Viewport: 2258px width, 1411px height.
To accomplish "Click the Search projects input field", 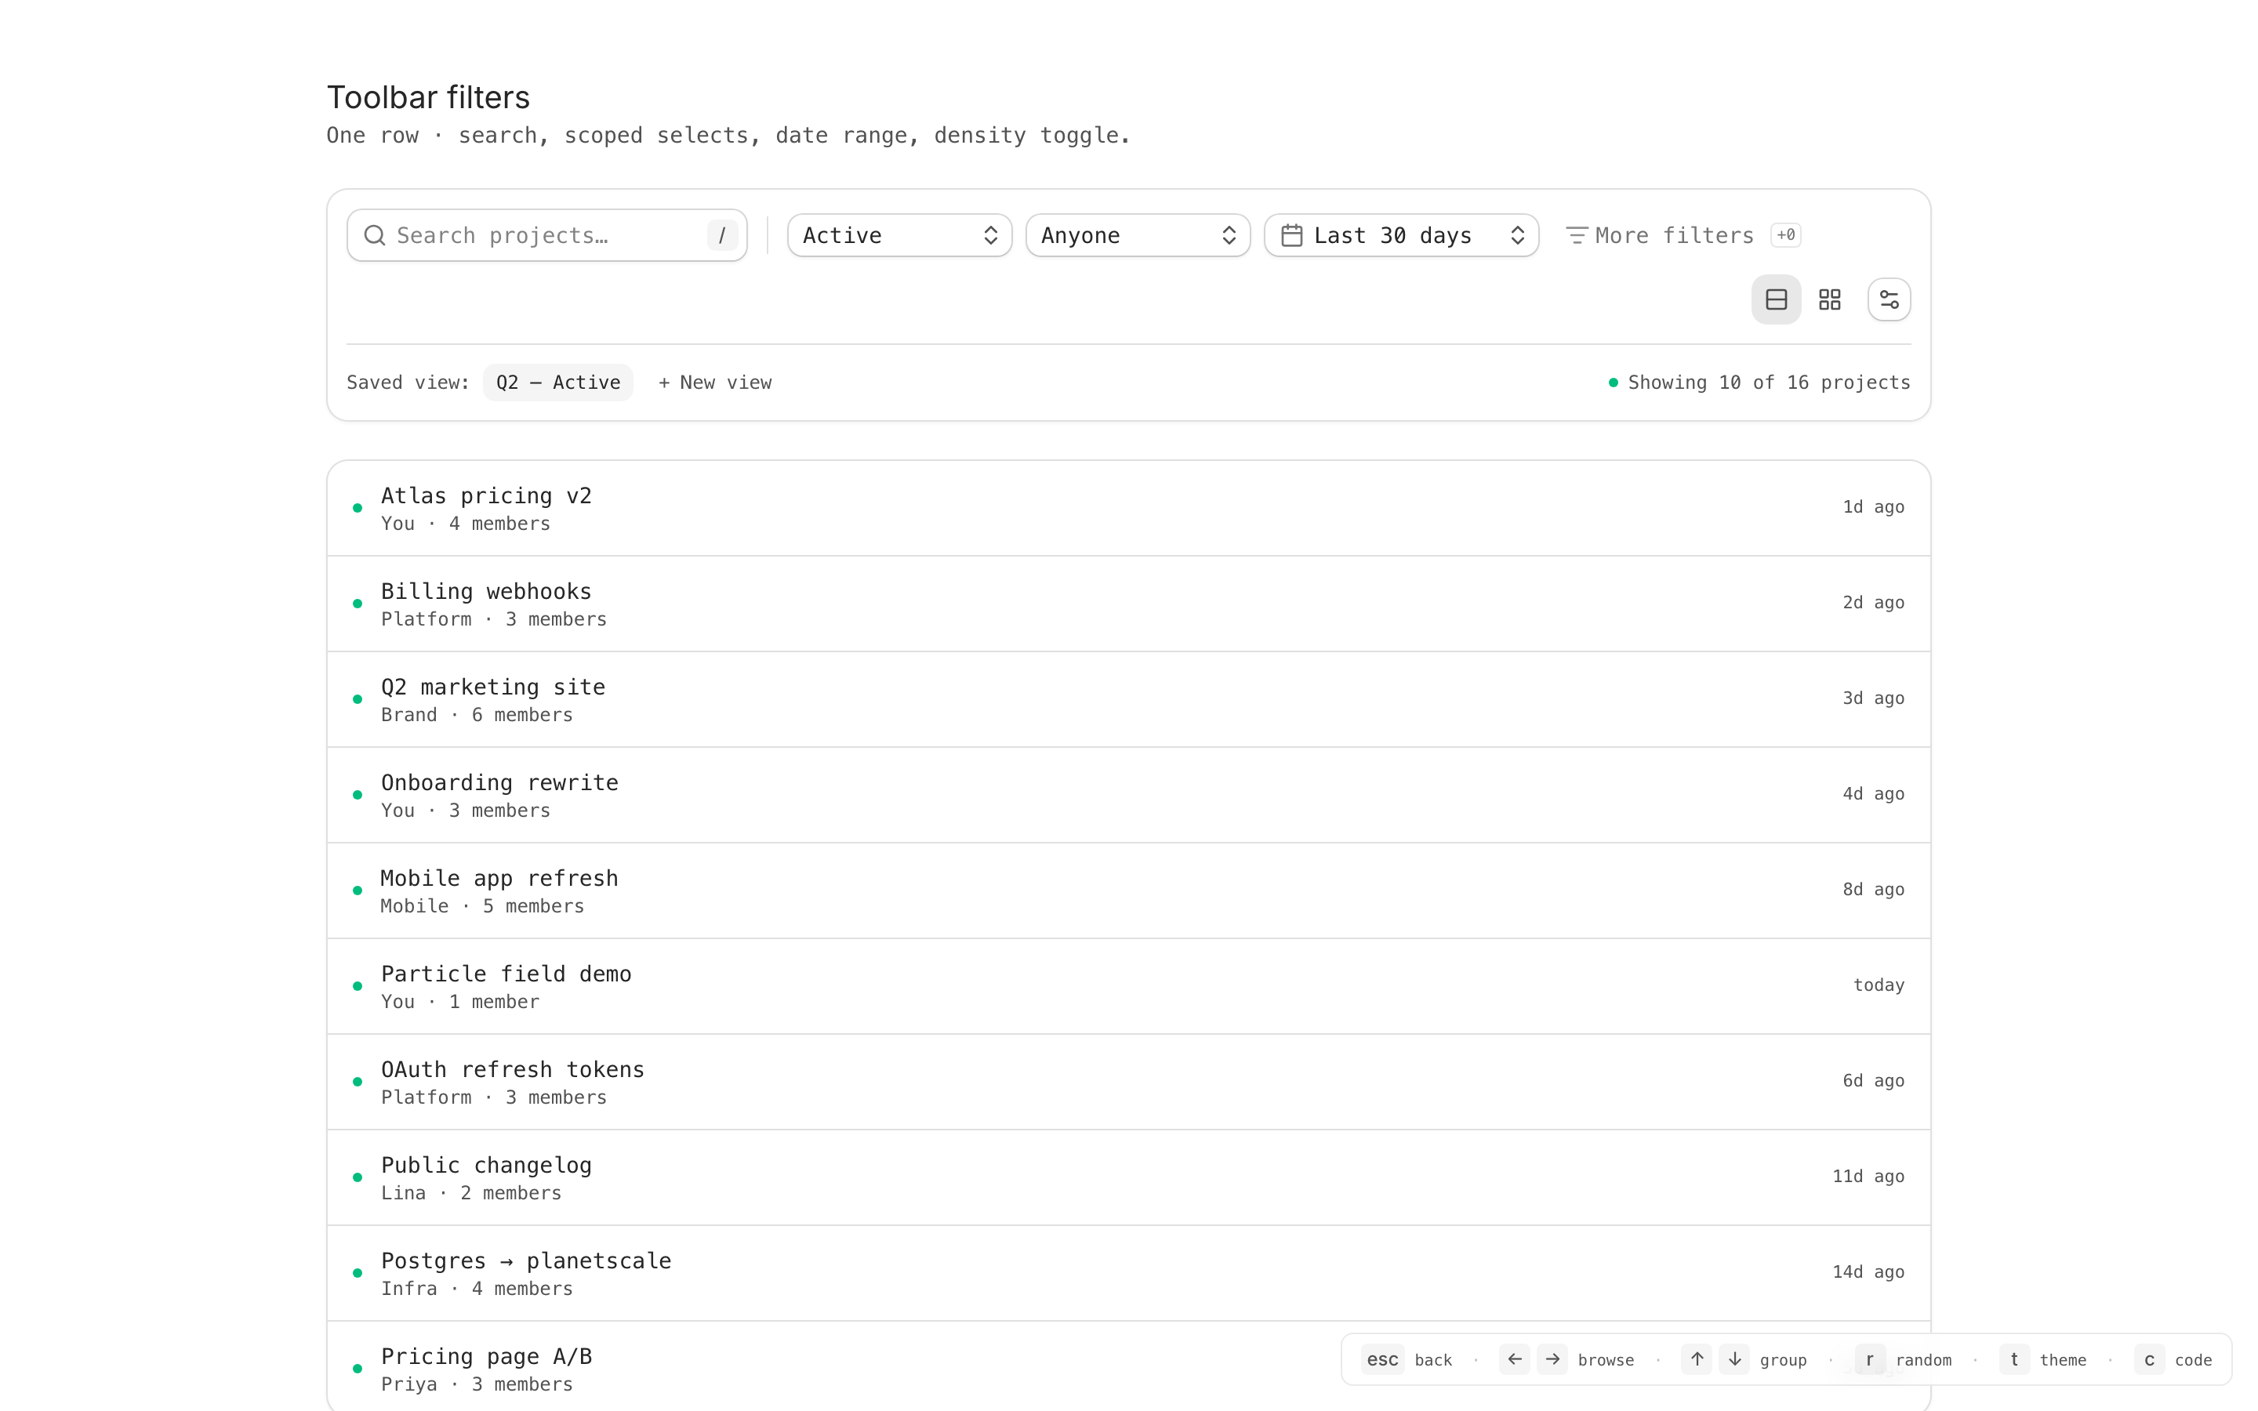I will pyautogui.click(x=546, y=235).
